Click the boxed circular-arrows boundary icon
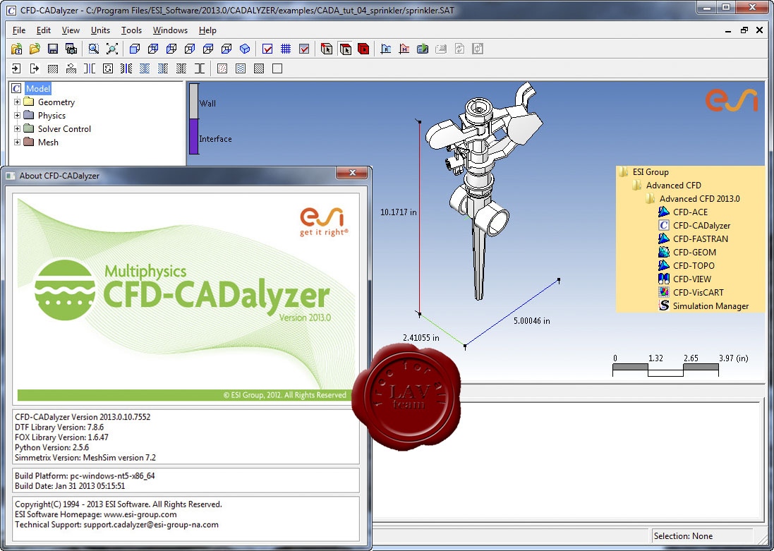The width and height of the screenshot is (774, 551). pos(108,68)
